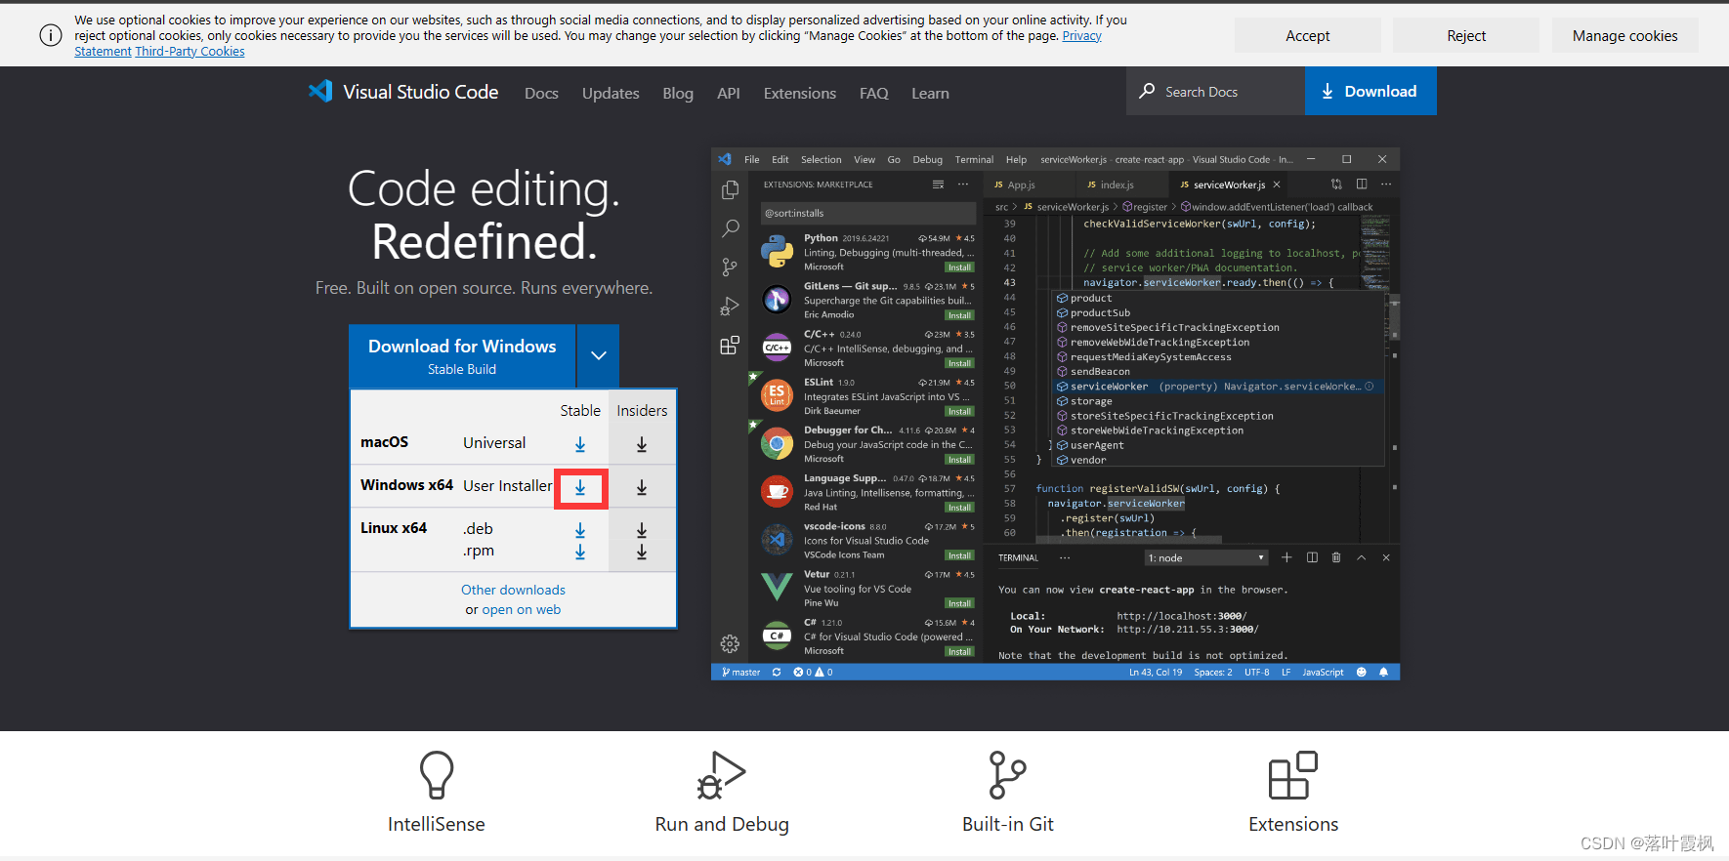Click the Source Control icon in screenshot activity bar
The height and width of the screenshot is (861, 1729).
[x=730, y=266]
